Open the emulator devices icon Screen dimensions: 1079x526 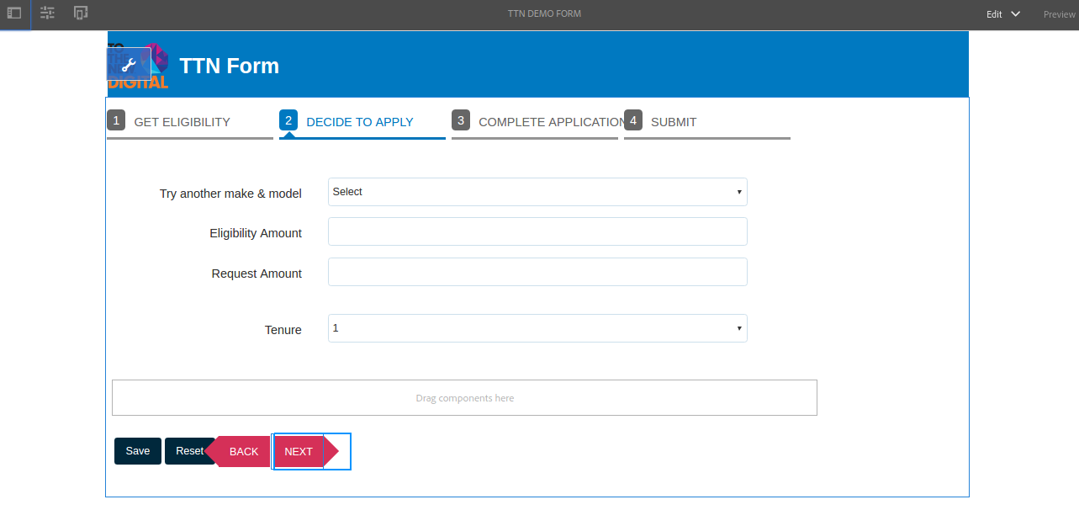coord(81,13)
